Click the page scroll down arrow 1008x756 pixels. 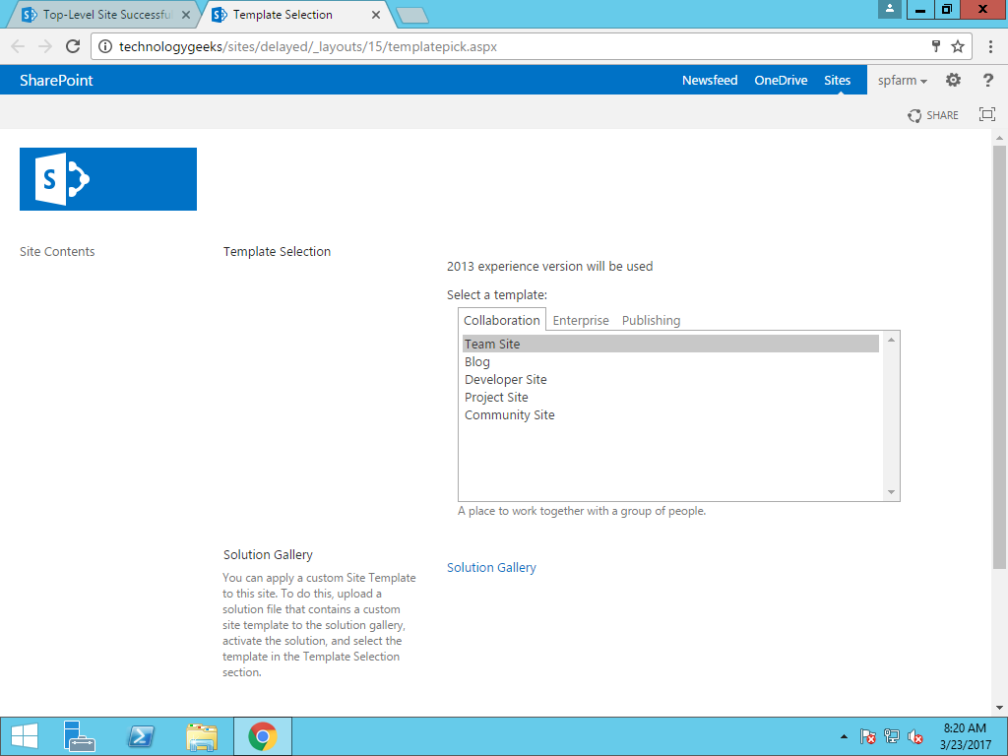click(x=999, y=708)
